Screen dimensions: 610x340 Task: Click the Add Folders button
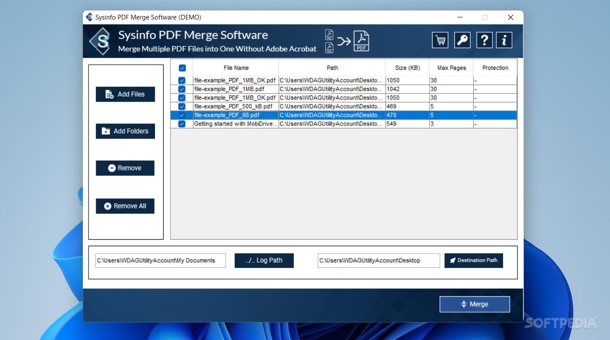125,131
